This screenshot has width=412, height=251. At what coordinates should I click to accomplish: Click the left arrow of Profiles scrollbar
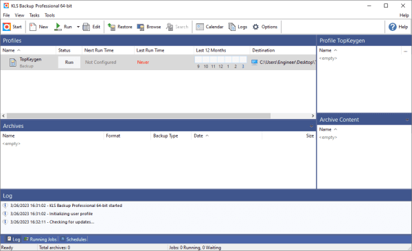tap(3, 116)
